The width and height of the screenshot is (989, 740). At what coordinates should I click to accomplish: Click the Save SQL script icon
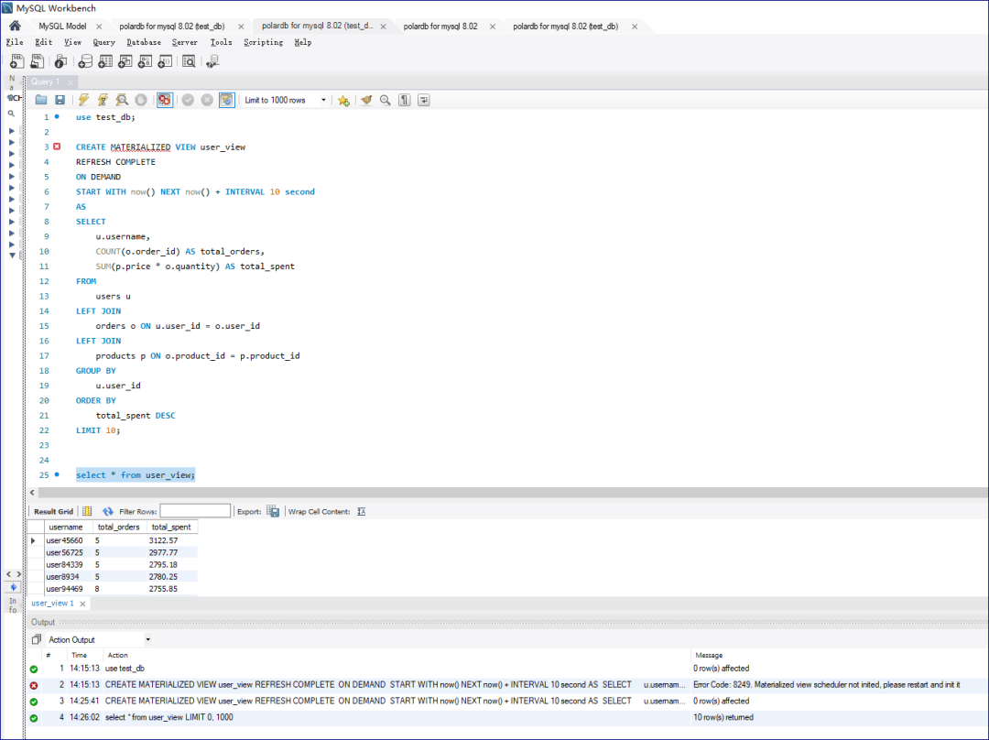60,99
